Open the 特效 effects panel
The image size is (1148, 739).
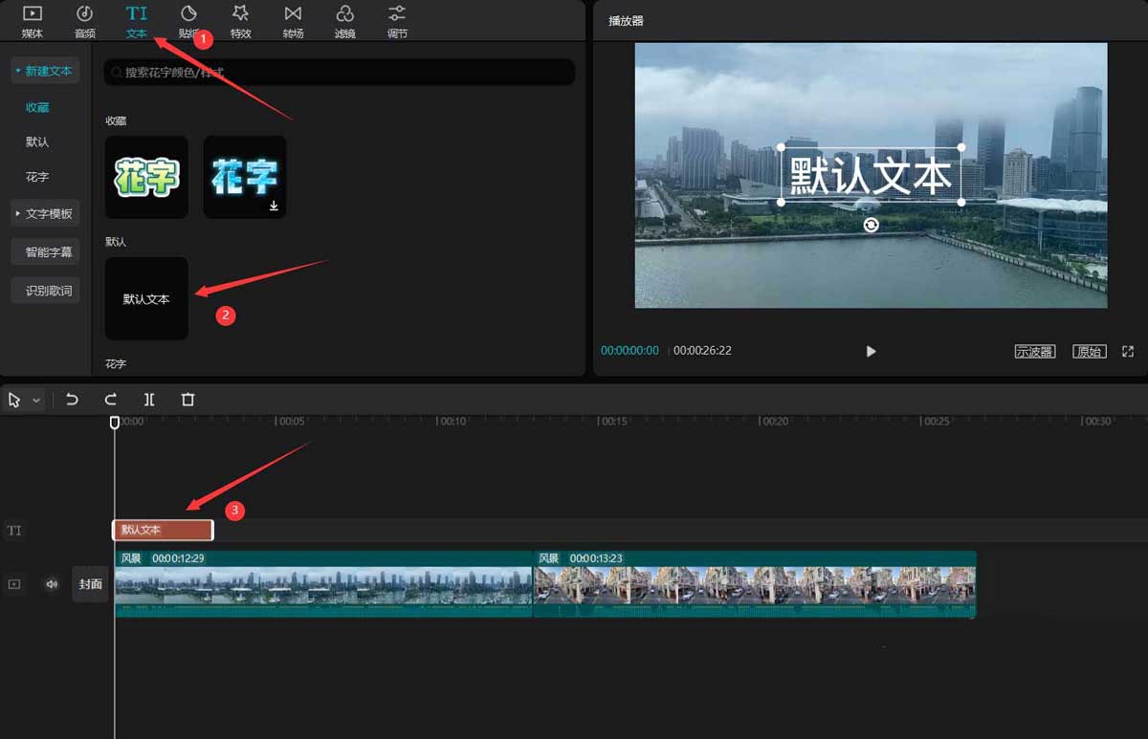point(240,21)
